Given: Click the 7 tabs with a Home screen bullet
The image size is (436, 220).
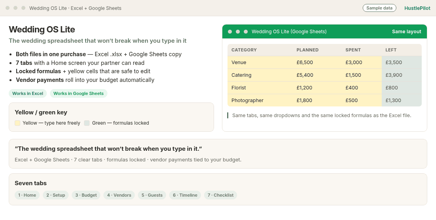Looking at the screenshot, I should tap(80, 63).
